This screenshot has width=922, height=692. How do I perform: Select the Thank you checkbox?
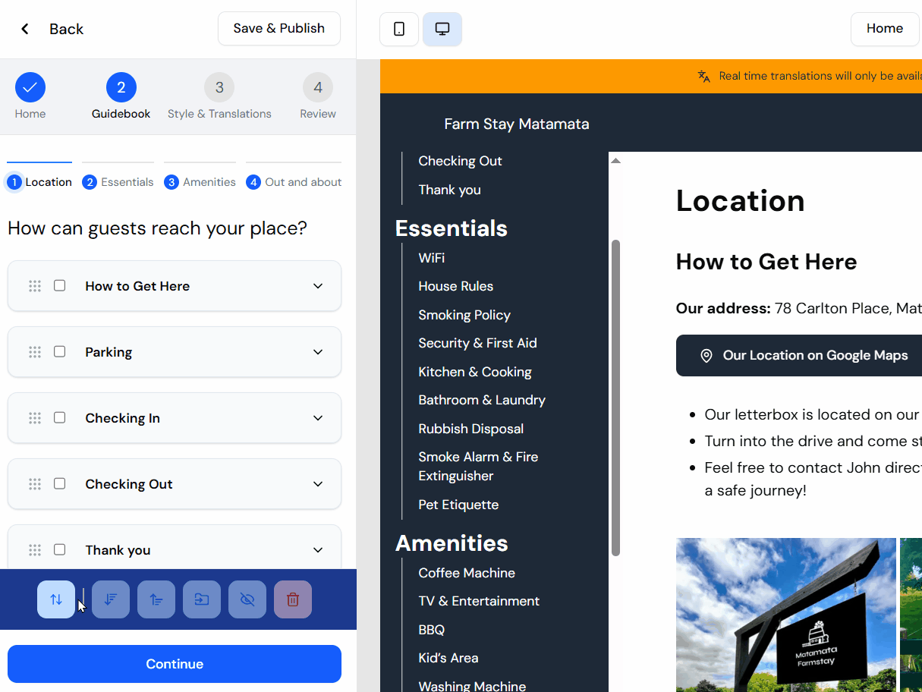click(x=59, y=549)
